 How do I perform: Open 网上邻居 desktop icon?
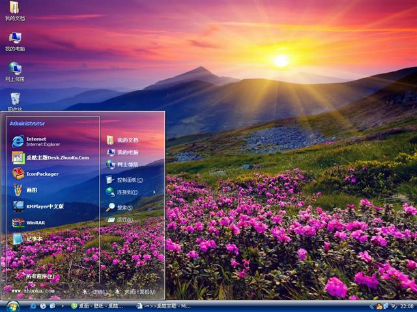pyautogui.click(x=14, y=70)
